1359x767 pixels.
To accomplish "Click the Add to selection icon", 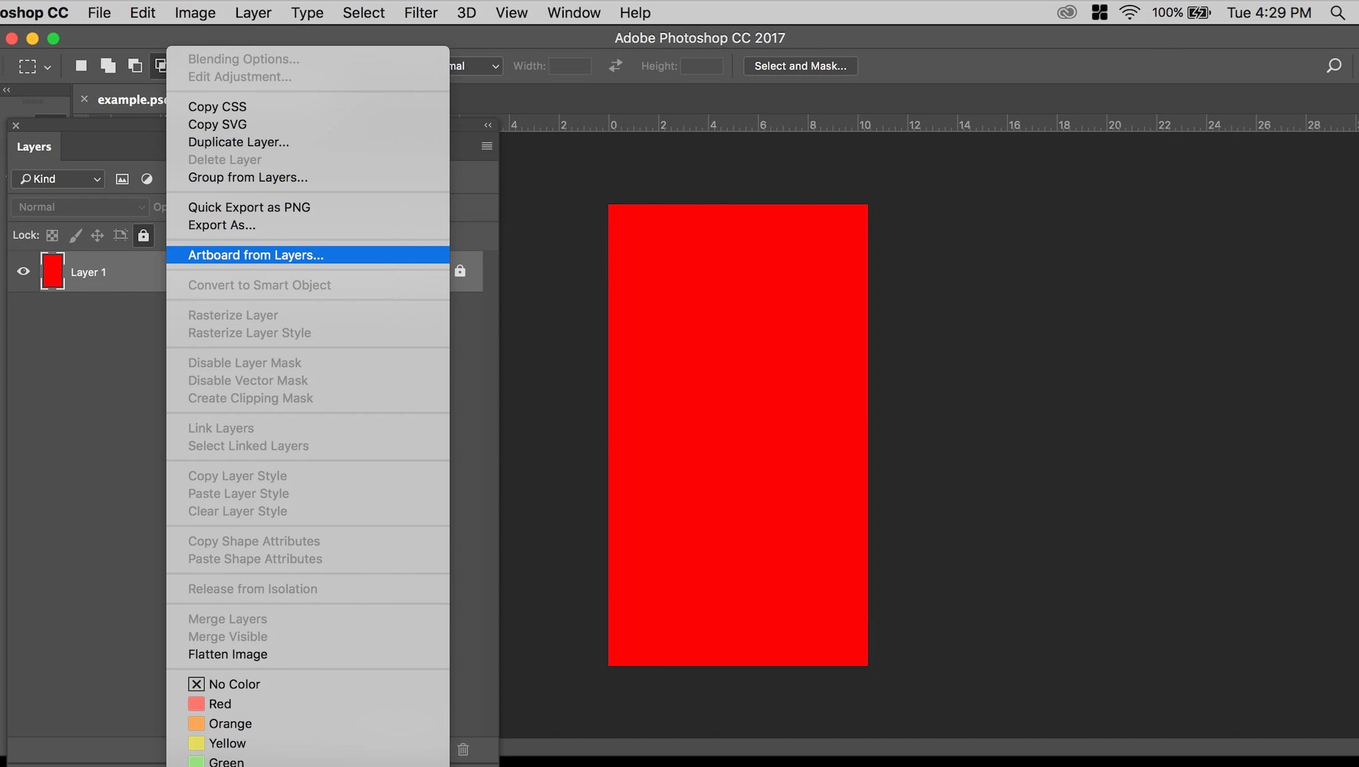I will point(108,66).
